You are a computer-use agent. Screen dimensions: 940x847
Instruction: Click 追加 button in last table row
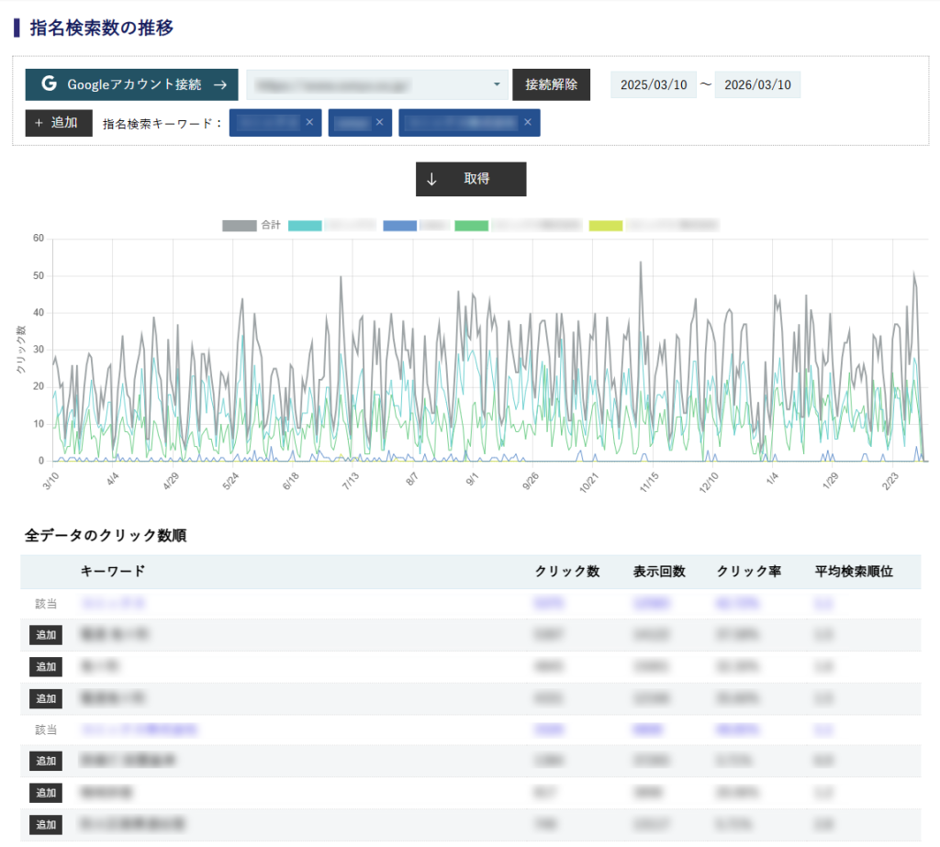(x=46, y=824)
